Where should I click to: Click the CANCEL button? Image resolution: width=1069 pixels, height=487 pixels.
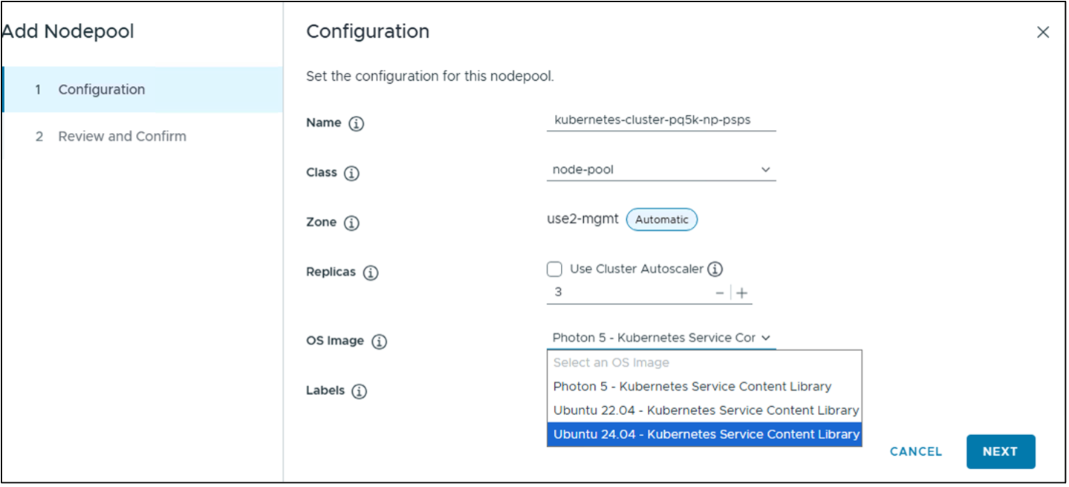[916, 451]
